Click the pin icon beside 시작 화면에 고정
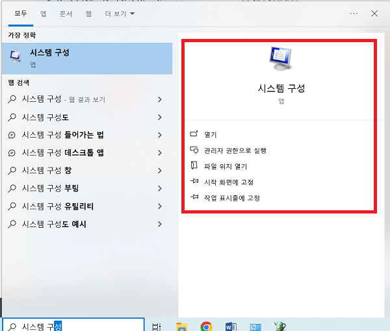Screen dimensions: 390x331 coord(194,181)
